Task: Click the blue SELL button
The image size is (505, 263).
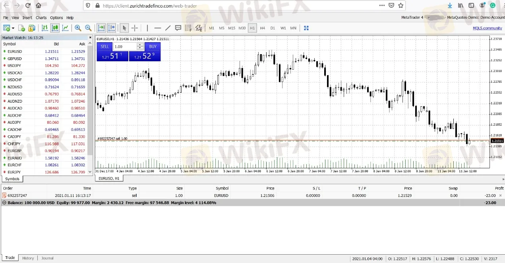Action: point(104,47)
